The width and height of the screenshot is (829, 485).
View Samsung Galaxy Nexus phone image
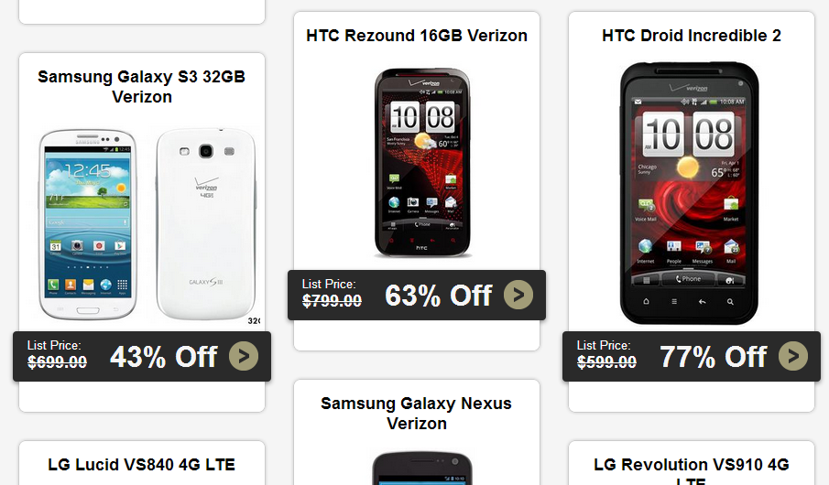click(x=422, y=469)
